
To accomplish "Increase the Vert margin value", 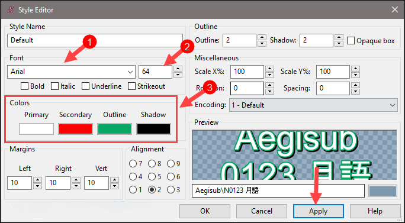I will (x=115, y=180).
